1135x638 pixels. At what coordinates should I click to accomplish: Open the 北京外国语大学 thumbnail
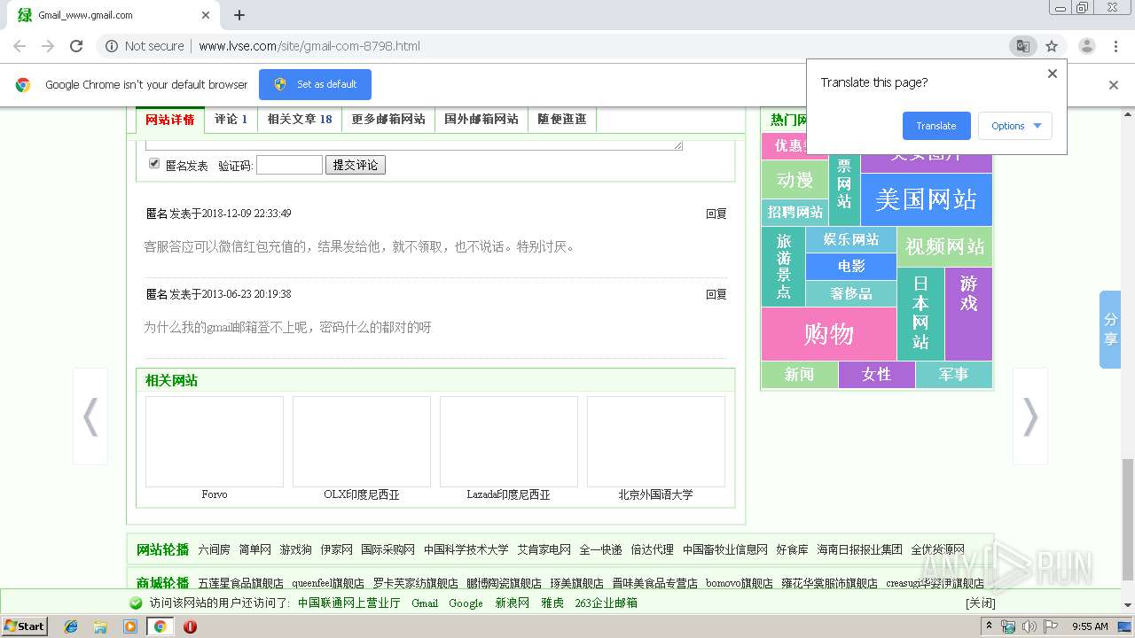click(656, 441)
